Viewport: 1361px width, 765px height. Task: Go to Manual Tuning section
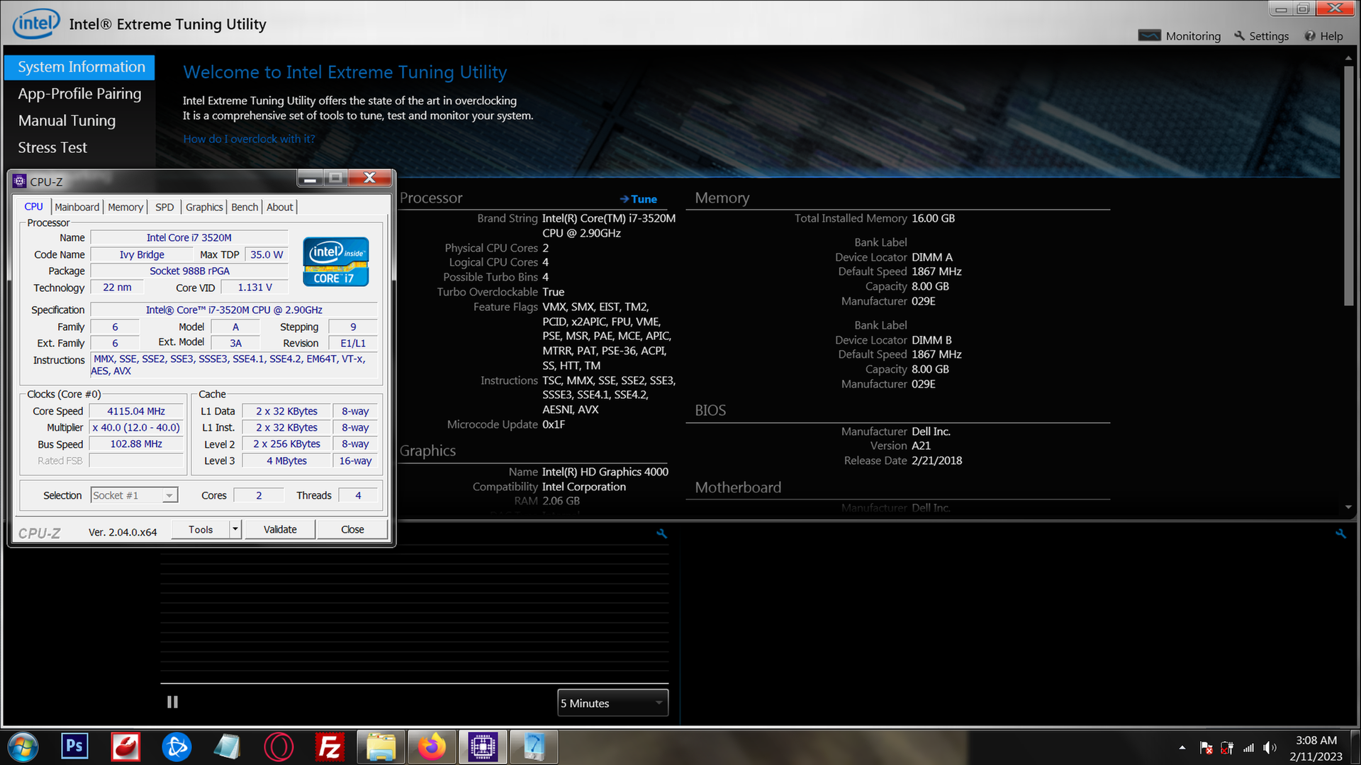click(x=67, y=120)
